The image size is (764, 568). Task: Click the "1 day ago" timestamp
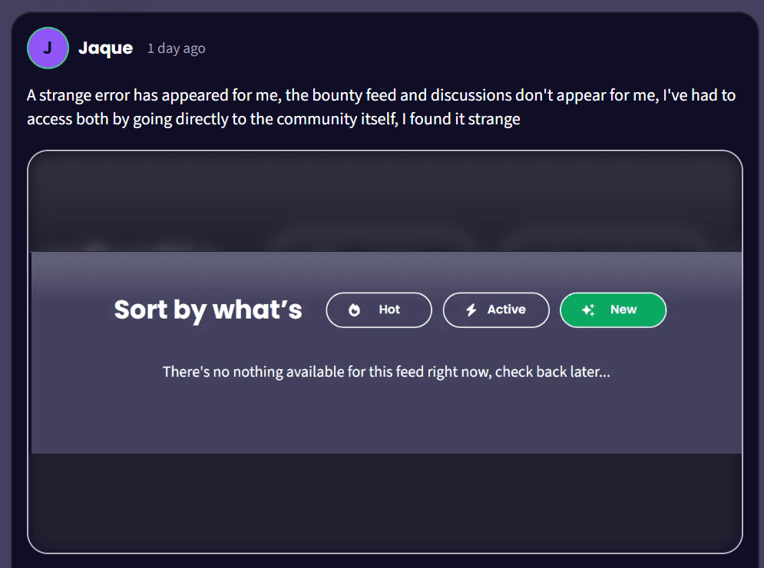click(x=176, y=48)
